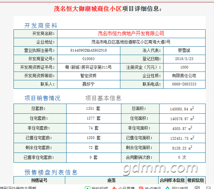Click the 茂名恒大御湖城商住小区 project title
The image size is (214, 189).
coord(88,9)
